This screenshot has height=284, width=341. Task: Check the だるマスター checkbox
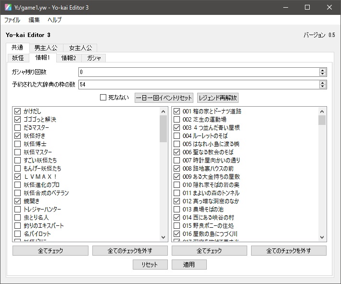click(18, 127)
